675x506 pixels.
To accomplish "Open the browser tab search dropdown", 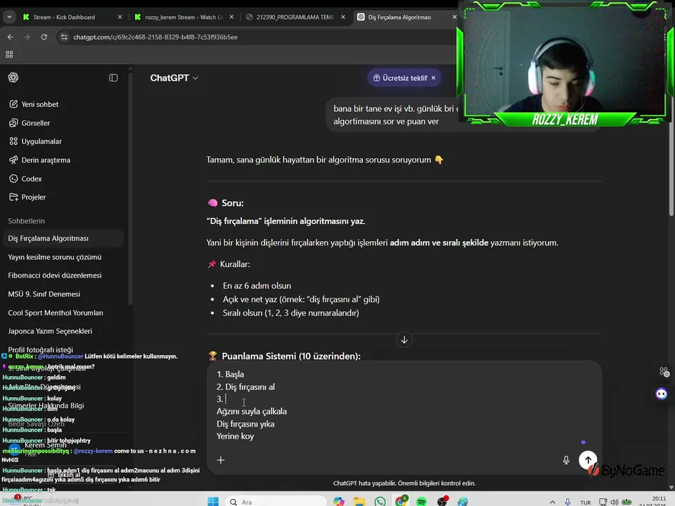I will pos(9,17).
